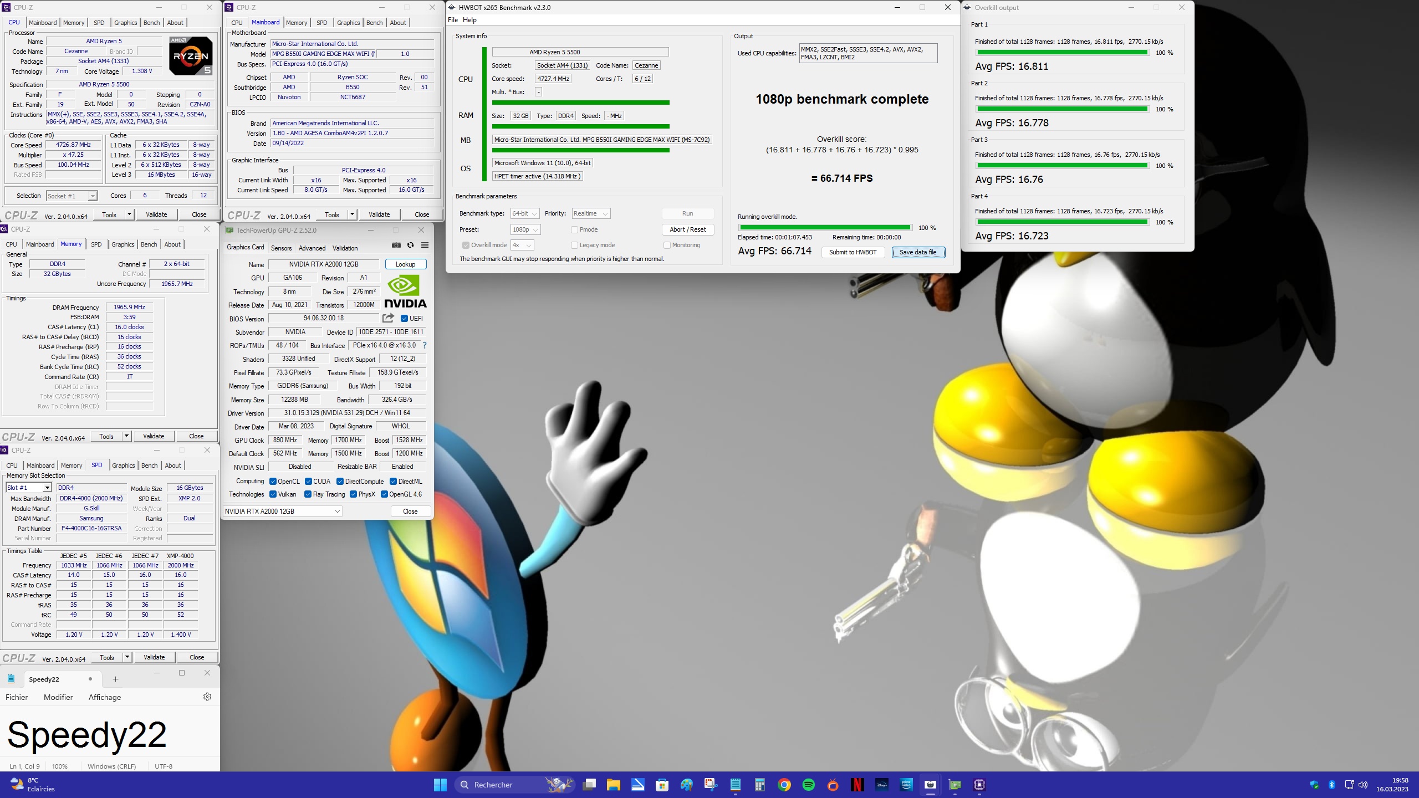This screenshot has width=1419, height=798.
Task: Toggle the CUDA checkbox
Action: pos(308,481)
